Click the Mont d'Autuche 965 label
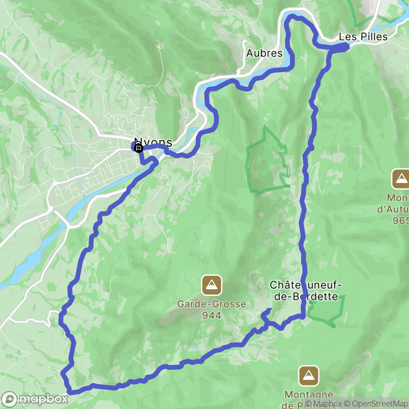 (393, 209)
